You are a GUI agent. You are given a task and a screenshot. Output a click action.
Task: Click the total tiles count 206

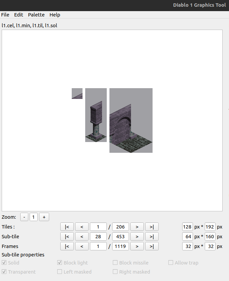tap(121, 227)
